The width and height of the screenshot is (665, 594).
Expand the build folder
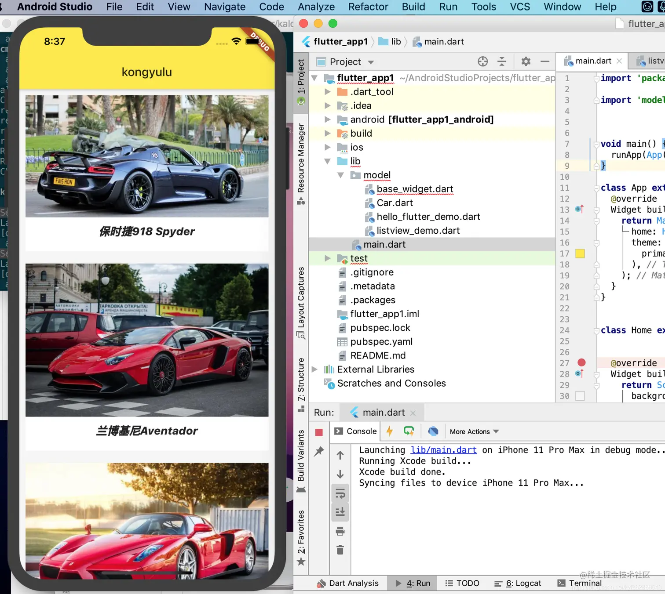327,133
